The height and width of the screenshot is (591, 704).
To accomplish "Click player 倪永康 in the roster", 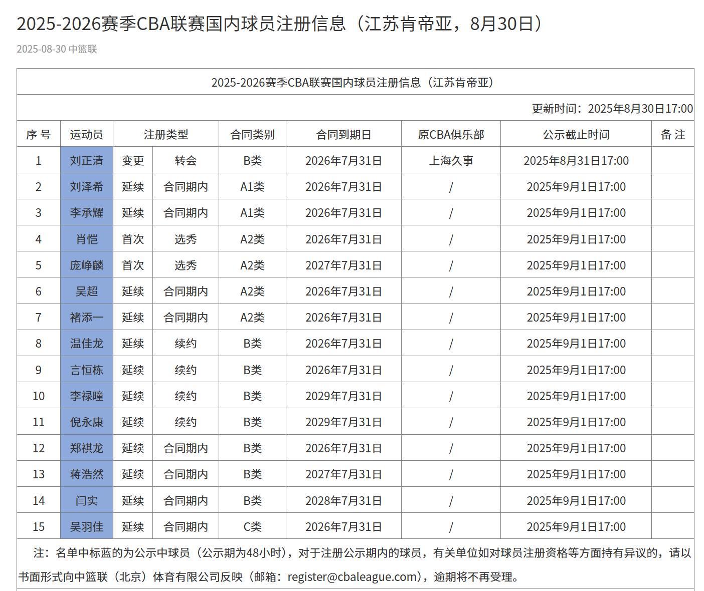I will (86, 422).
